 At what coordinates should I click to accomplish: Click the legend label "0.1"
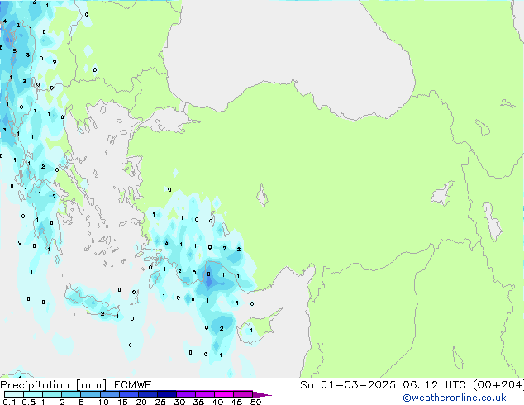pyautogui.click(x=9, y=402)
